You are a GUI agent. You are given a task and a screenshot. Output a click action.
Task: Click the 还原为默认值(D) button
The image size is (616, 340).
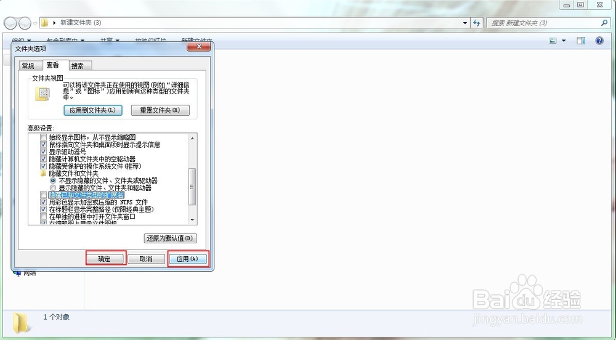click(x=171, y=238)
